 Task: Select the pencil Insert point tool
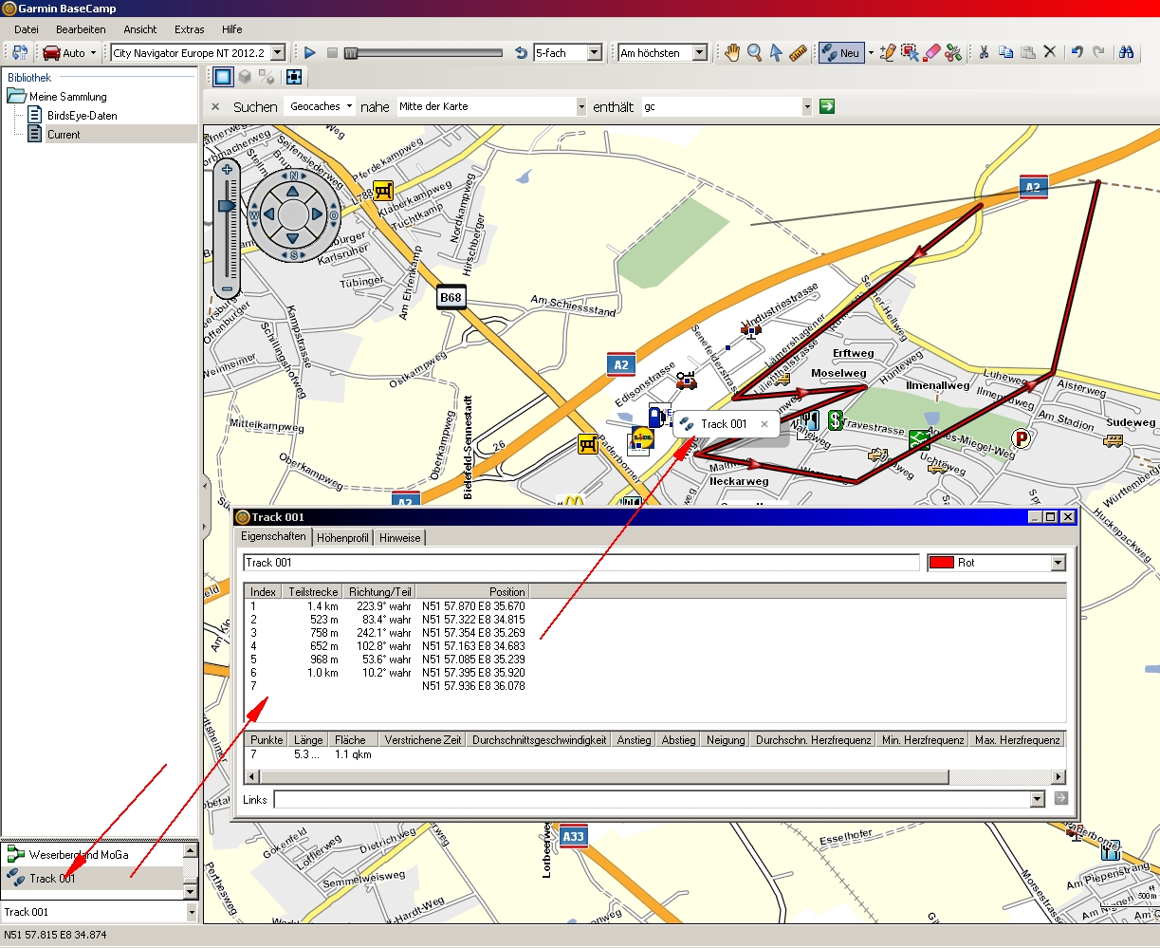click(888, 53)
